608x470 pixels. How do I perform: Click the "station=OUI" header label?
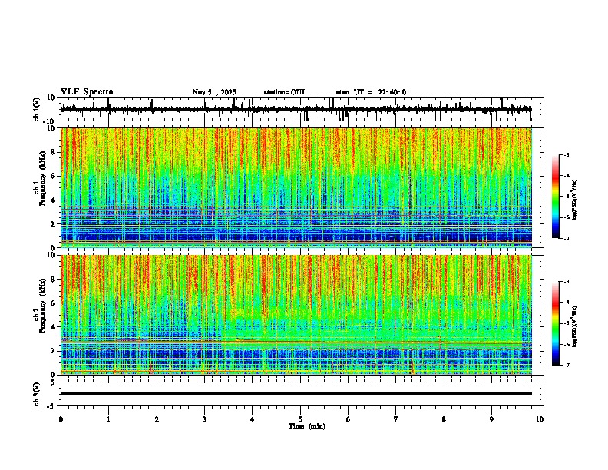[284, 92]
